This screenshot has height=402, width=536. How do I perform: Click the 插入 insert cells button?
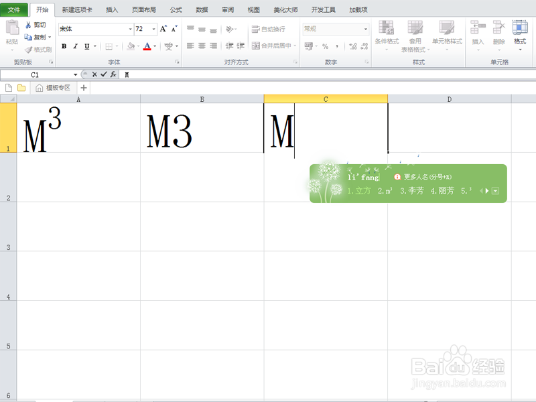point(478,36)
